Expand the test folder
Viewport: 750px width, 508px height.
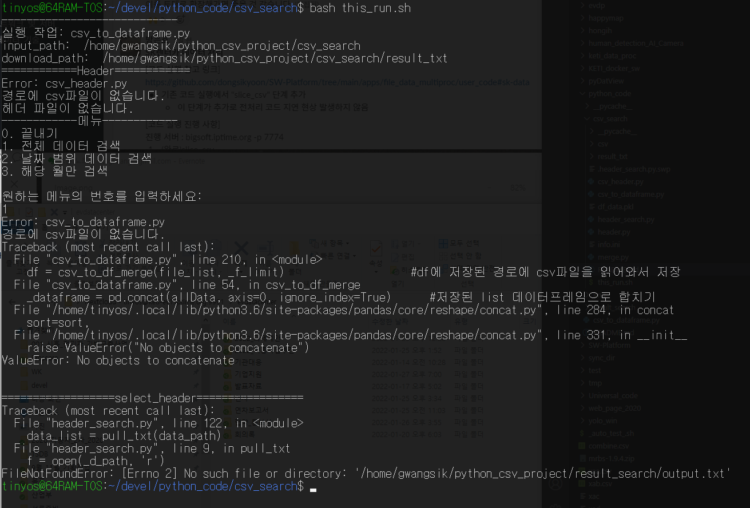(x=583, y=370)
